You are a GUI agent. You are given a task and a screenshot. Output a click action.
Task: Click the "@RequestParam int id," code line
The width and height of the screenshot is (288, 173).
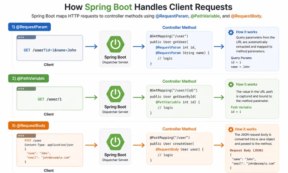click(176, 47)
